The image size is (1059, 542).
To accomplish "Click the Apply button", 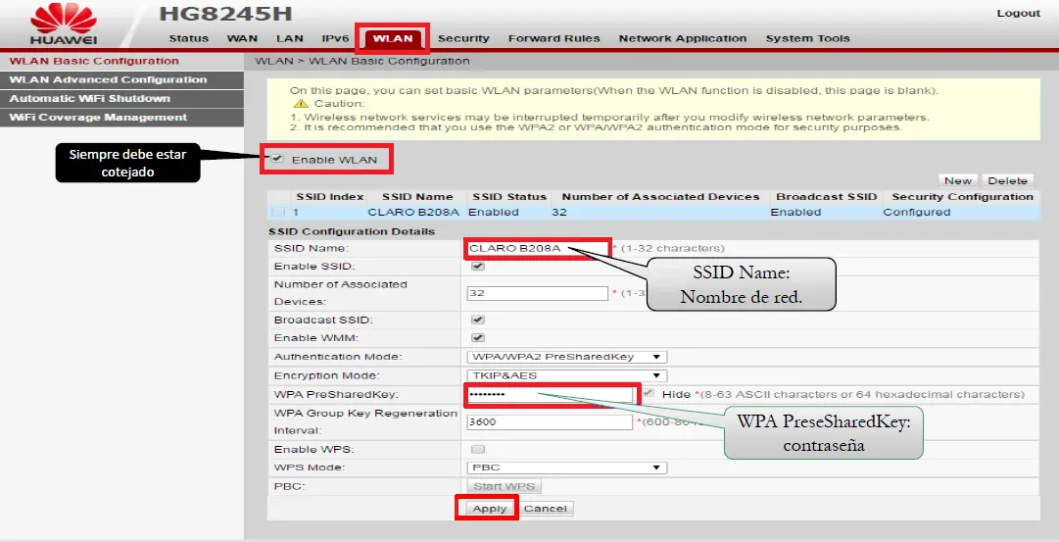I will click(x=489, y=509).
